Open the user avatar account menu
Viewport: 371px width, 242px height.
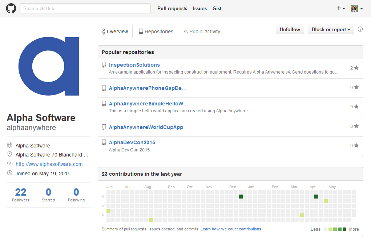(x=356, y=8)
